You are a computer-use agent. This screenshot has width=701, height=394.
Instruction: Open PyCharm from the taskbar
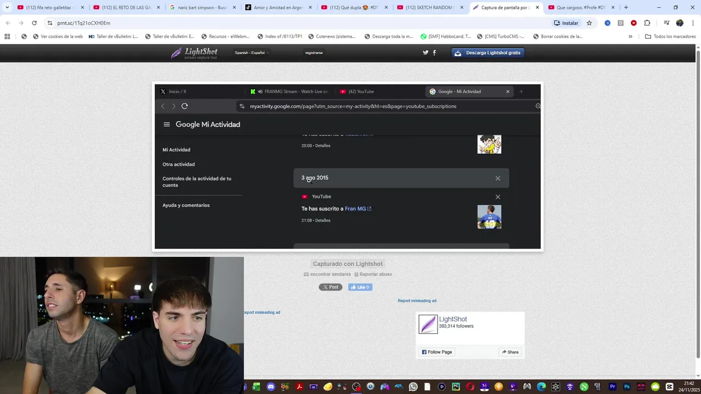[456, 387]
